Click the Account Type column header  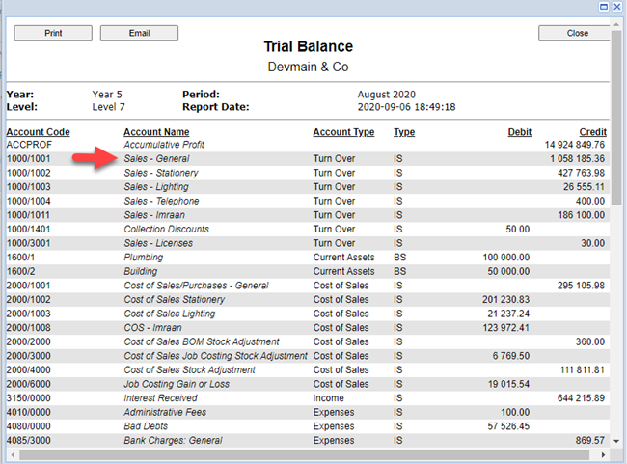343,132
